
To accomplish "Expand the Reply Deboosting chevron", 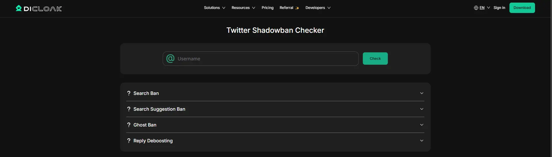I will click(421, 141).
